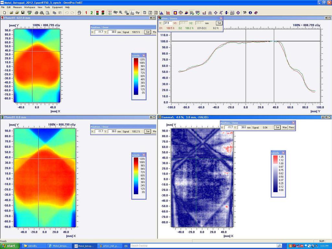Open the Workspace menu
The width and height of the screenshot is (332, 249).
pyautogui.click(x=30, y=7)
